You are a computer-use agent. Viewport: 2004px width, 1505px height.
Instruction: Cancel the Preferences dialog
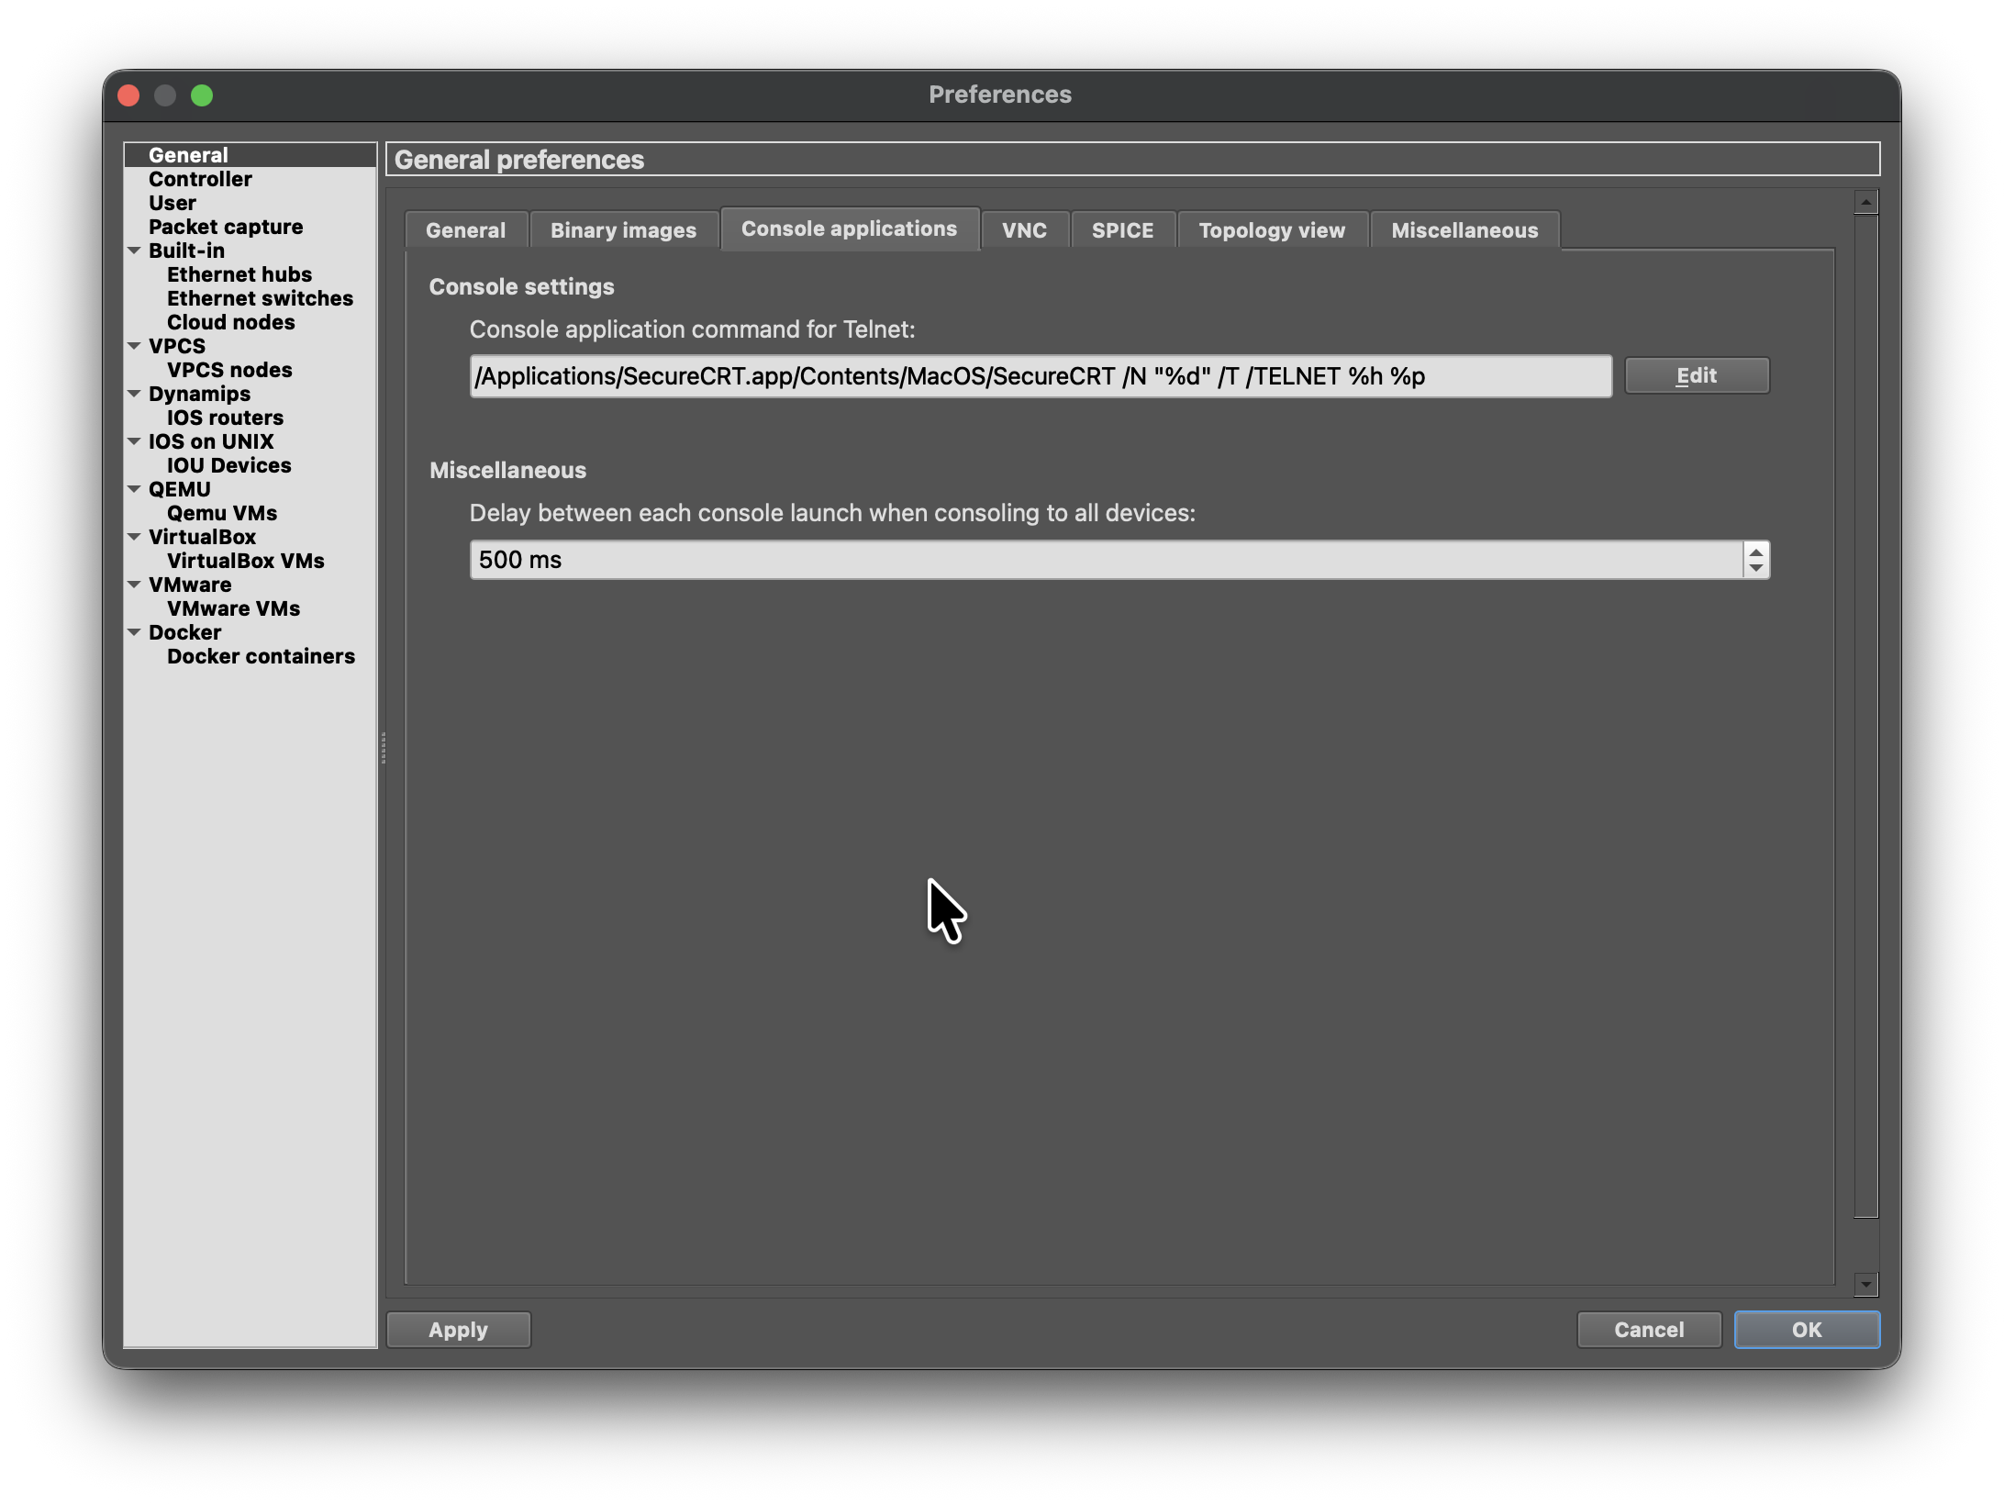point(1648,1330)
